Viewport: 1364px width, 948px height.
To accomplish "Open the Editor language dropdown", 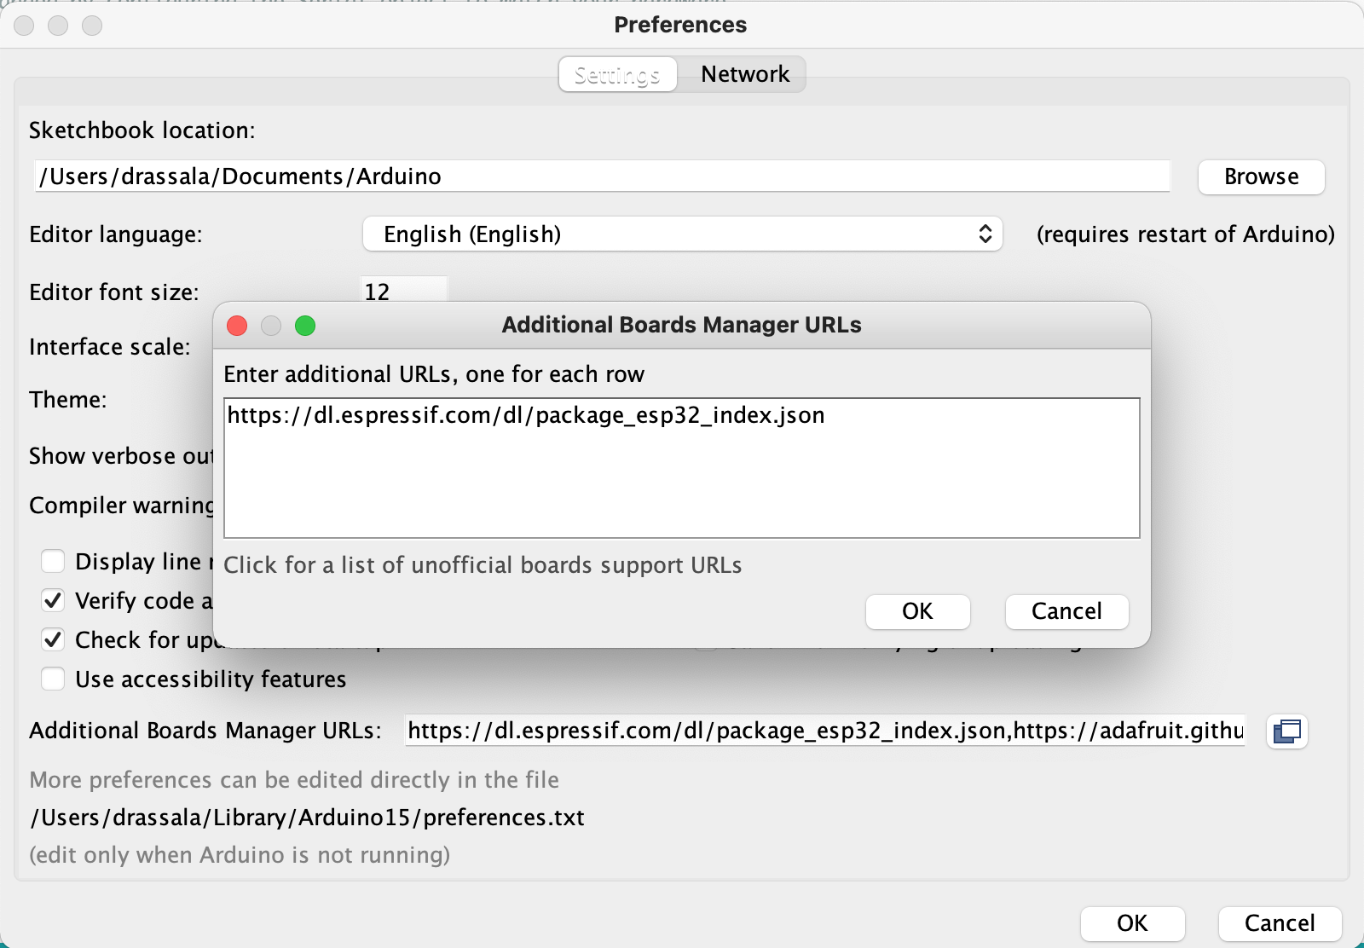I will coord(682,234).
